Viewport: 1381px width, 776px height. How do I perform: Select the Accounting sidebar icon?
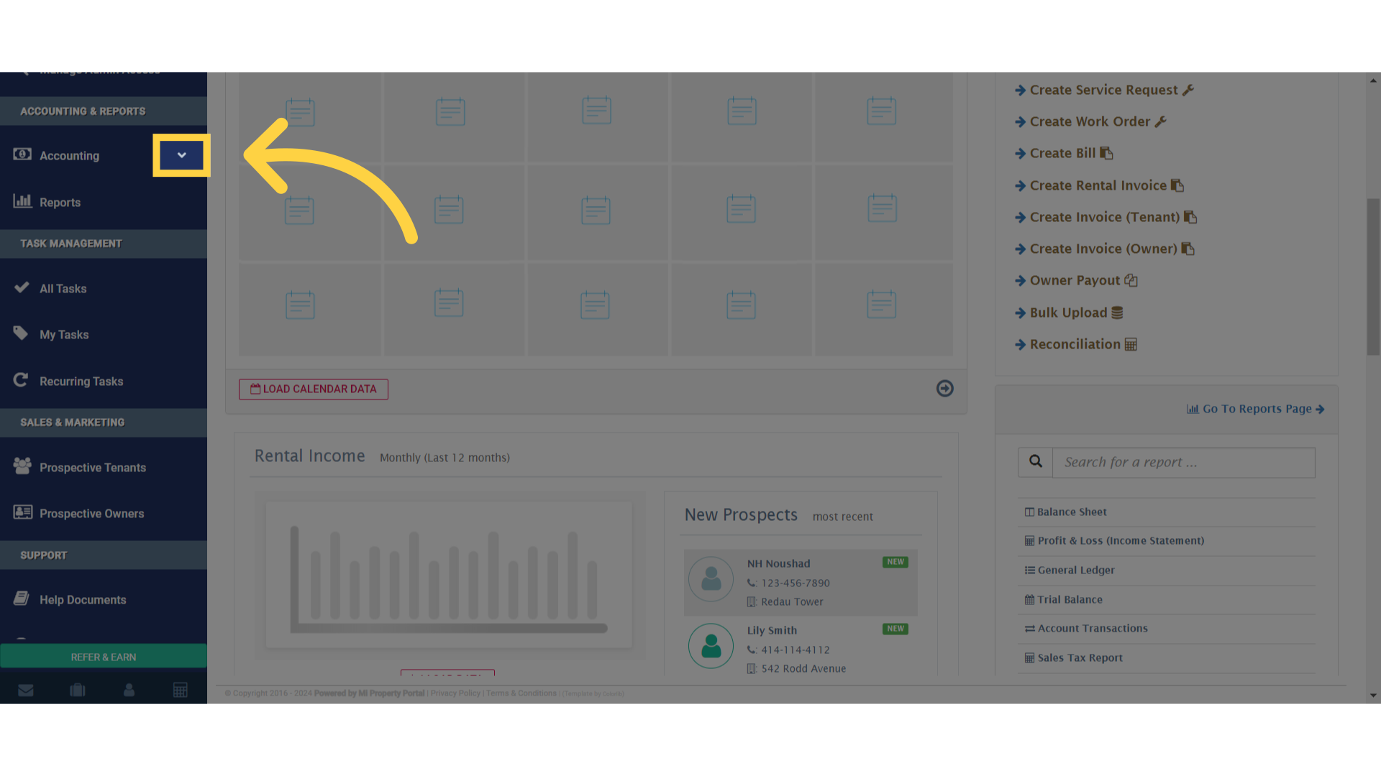(22, 154)
